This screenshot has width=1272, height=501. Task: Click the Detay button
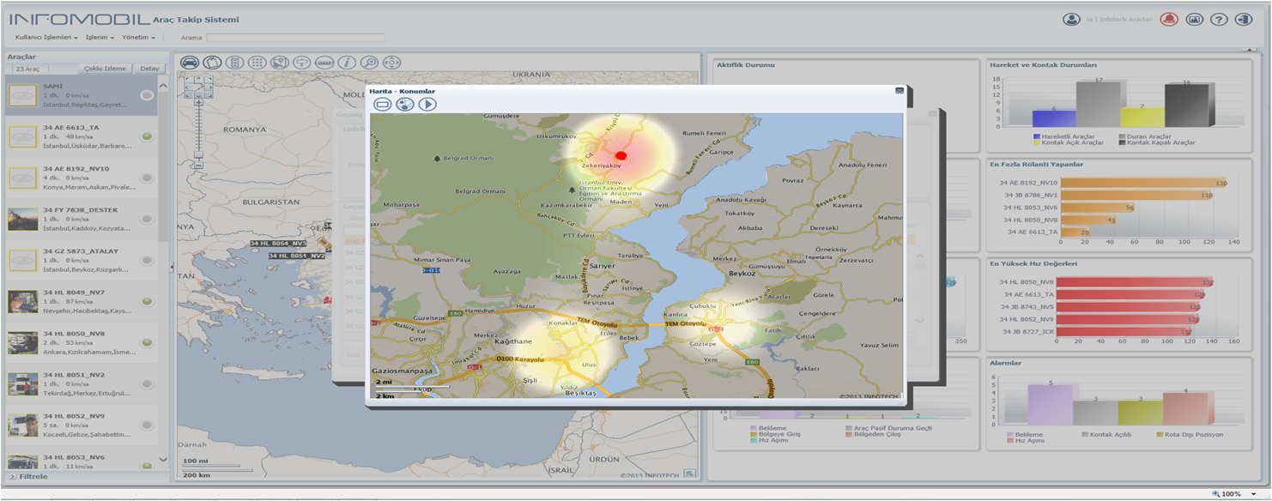tap(149, 69)
